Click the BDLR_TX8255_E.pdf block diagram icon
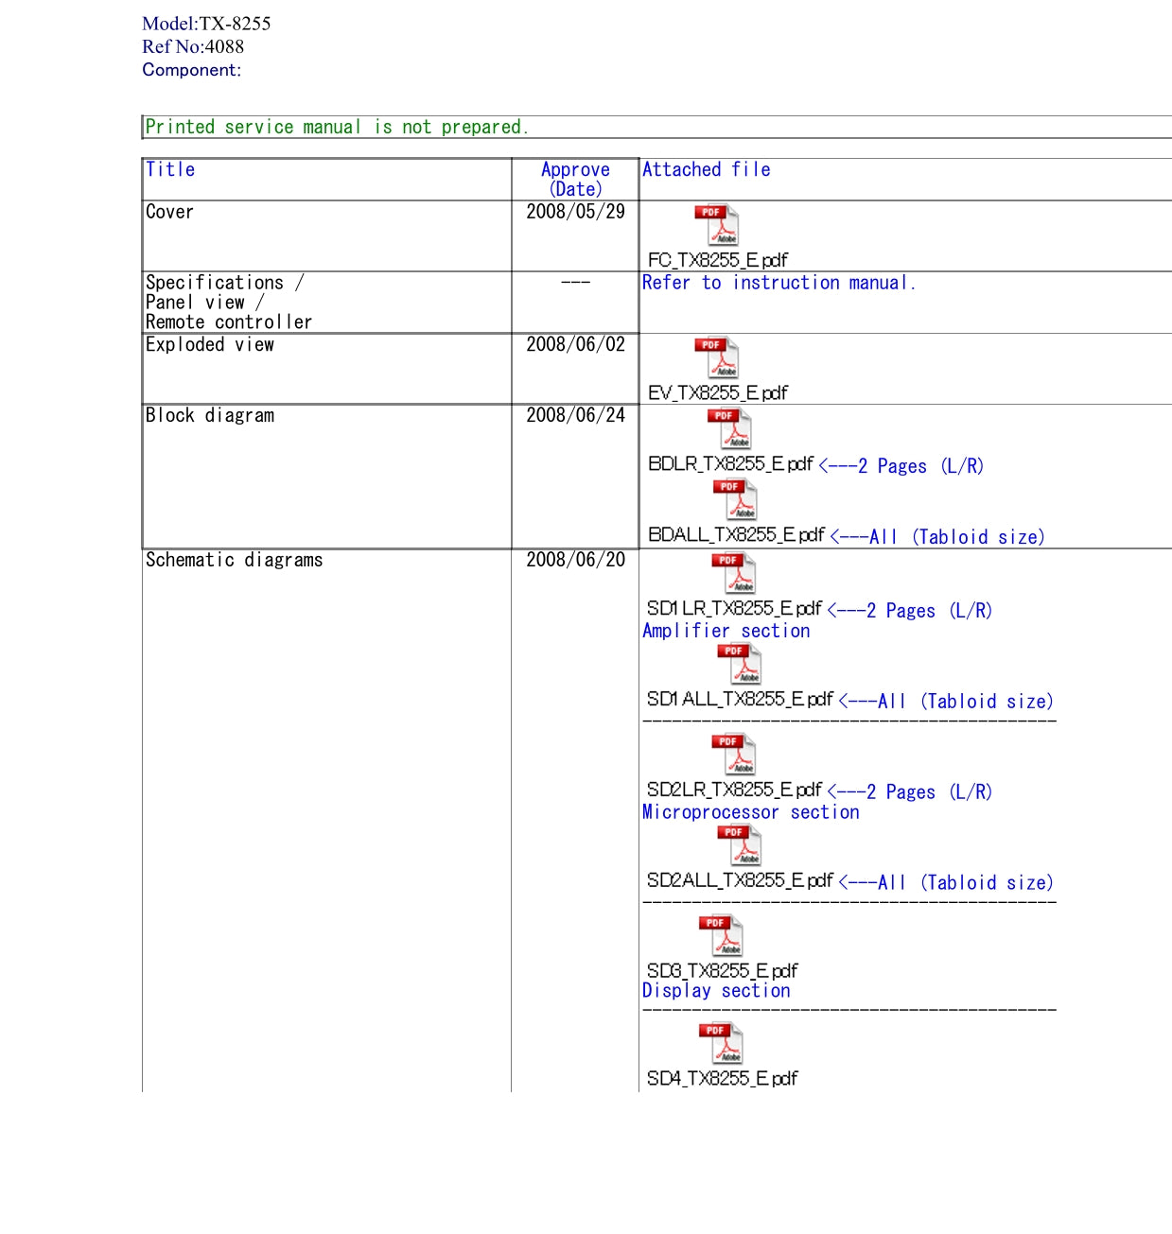The height and width of the screenshot is (1234, 1172). tap(730, 429)
